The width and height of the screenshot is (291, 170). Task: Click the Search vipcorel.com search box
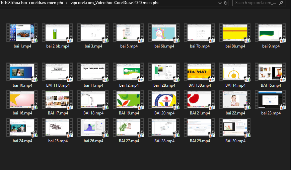[259, 3]
